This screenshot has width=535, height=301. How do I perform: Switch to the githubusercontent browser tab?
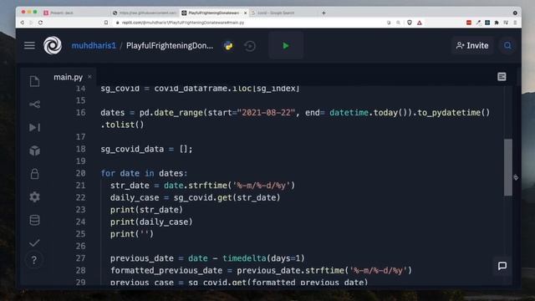click(145, 13)
